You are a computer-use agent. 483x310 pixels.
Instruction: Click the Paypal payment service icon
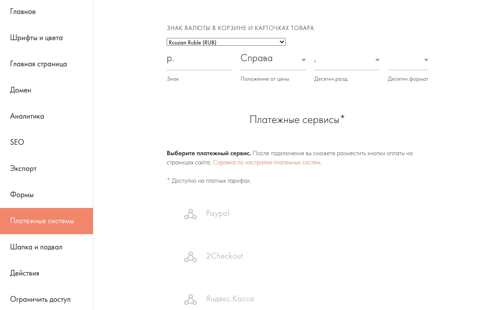pos(190,214)
